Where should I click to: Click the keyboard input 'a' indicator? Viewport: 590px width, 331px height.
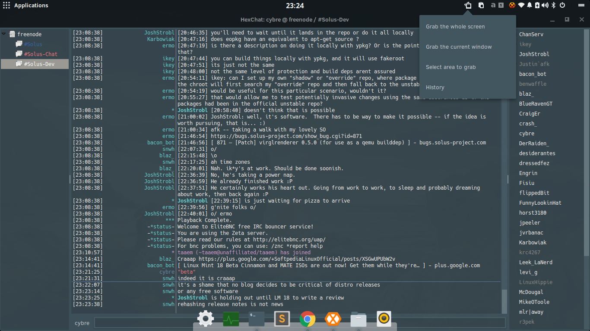point(493,6)
